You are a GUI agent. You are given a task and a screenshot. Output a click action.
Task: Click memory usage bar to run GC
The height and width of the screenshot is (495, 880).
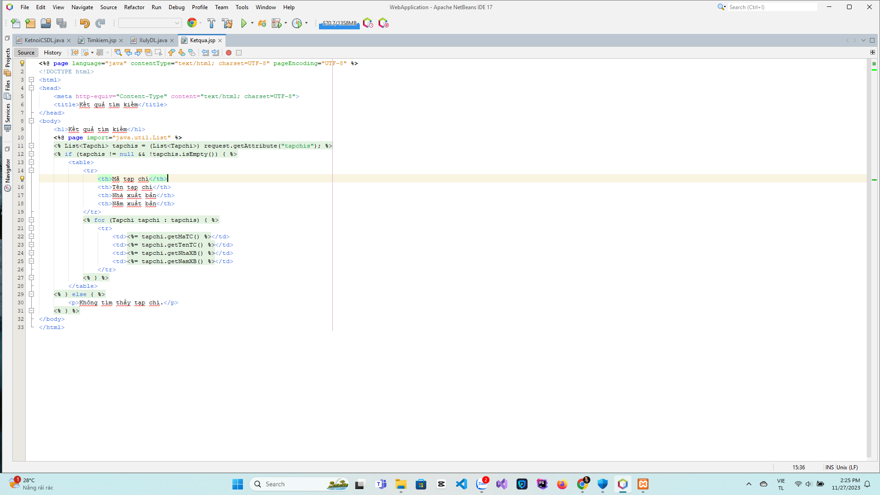pos(339,23)
